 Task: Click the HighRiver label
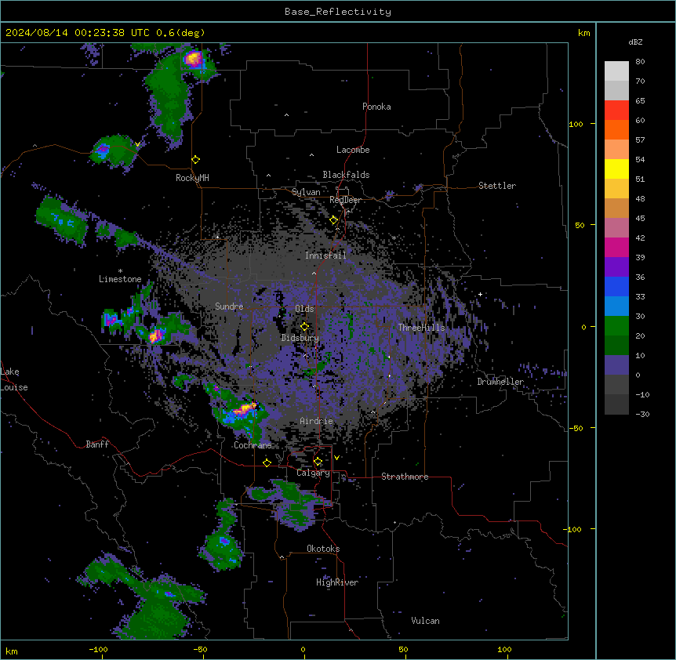coord(337,582)
